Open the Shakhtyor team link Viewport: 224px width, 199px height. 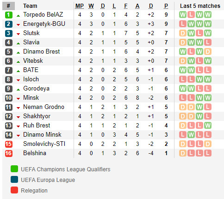[37, 116]
